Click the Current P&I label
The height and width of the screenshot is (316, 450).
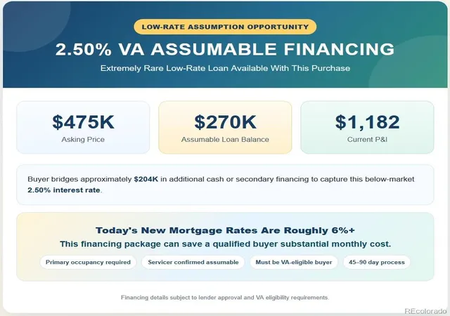[x=367, y=140]
